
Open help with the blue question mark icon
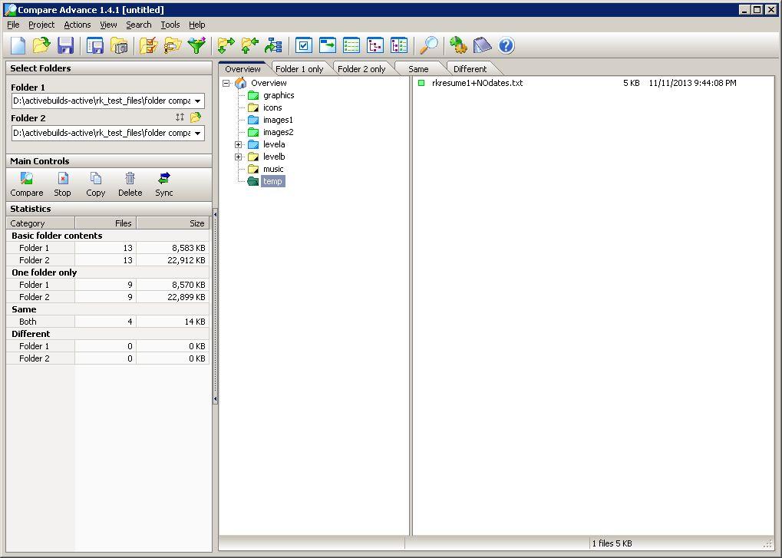[x=506, y=45]
